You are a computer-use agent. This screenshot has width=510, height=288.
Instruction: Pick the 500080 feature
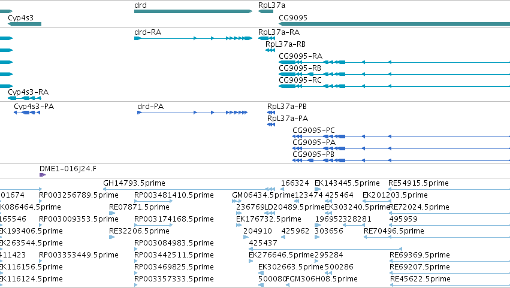[261, 286]
